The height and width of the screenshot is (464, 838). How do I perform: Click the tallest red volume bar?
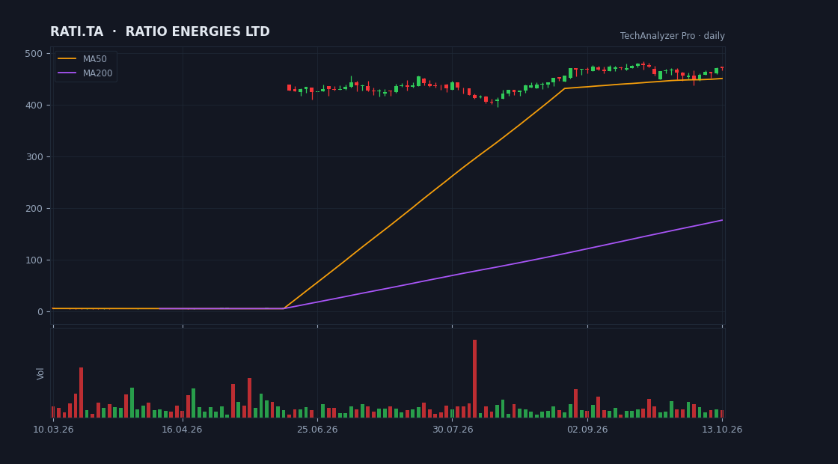pyautogui.click(x=474, y=379)
